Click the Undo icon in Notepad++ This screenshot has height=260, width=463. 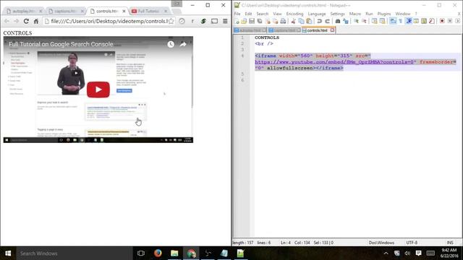point(319,21)
